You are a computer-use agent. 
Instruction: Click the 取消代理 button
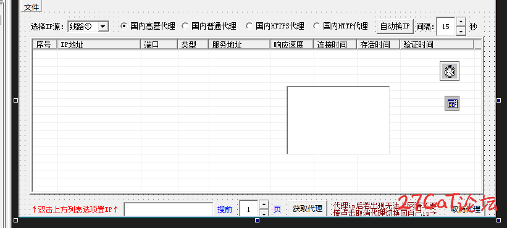465,209
